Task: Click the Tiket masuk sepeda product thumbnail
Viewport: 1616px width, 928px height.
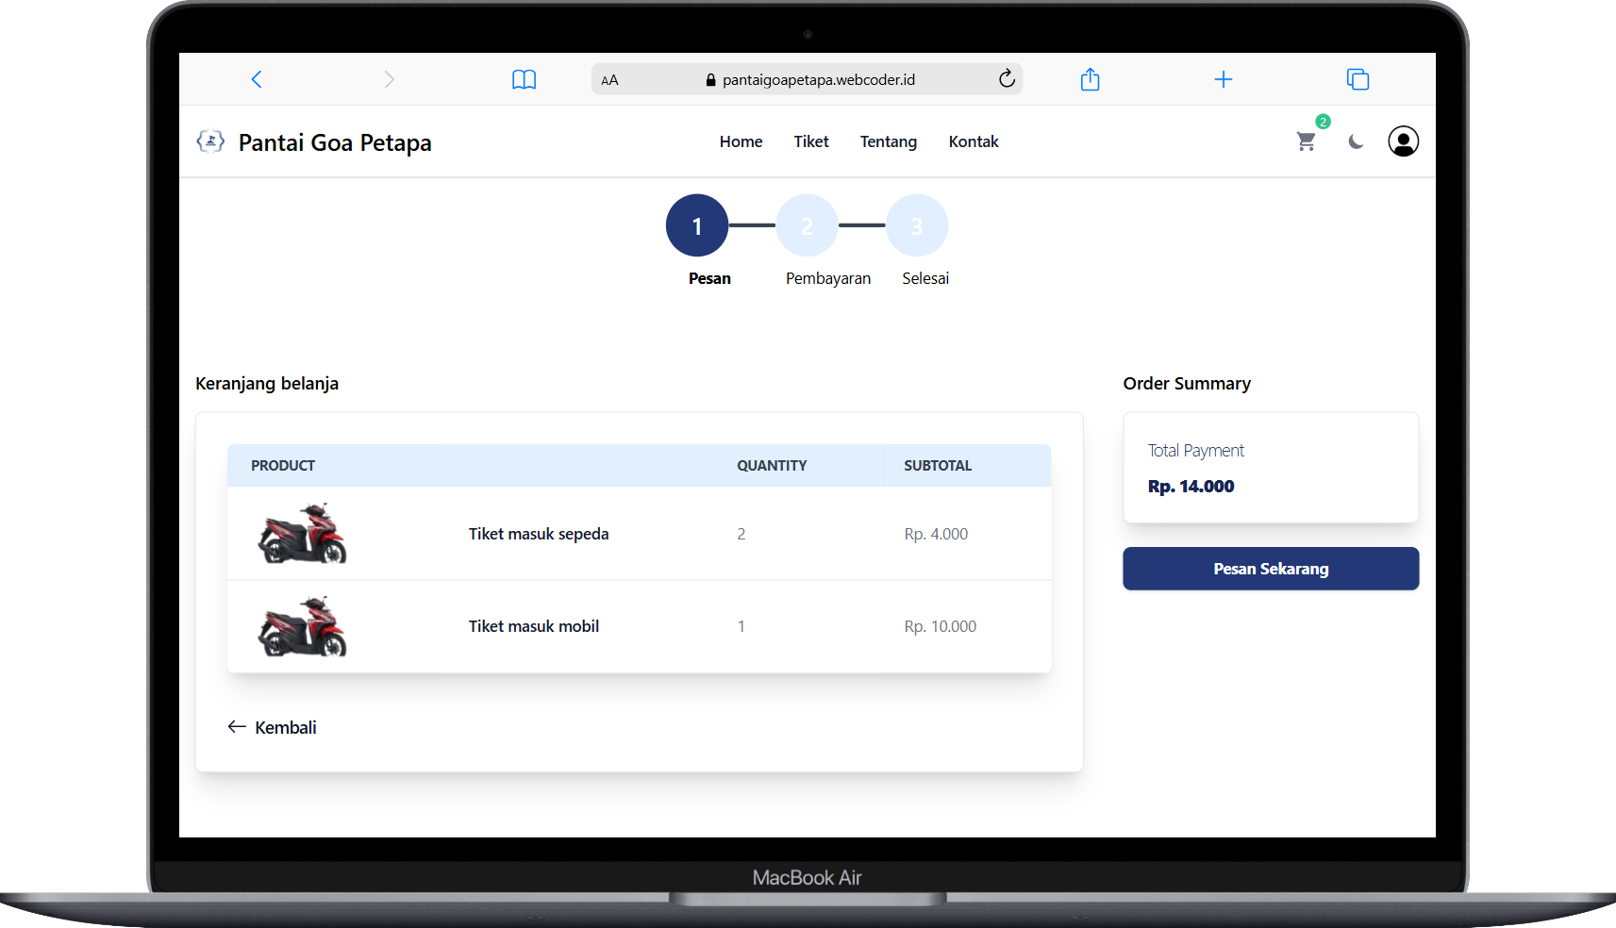Action: tap(303, 533)
